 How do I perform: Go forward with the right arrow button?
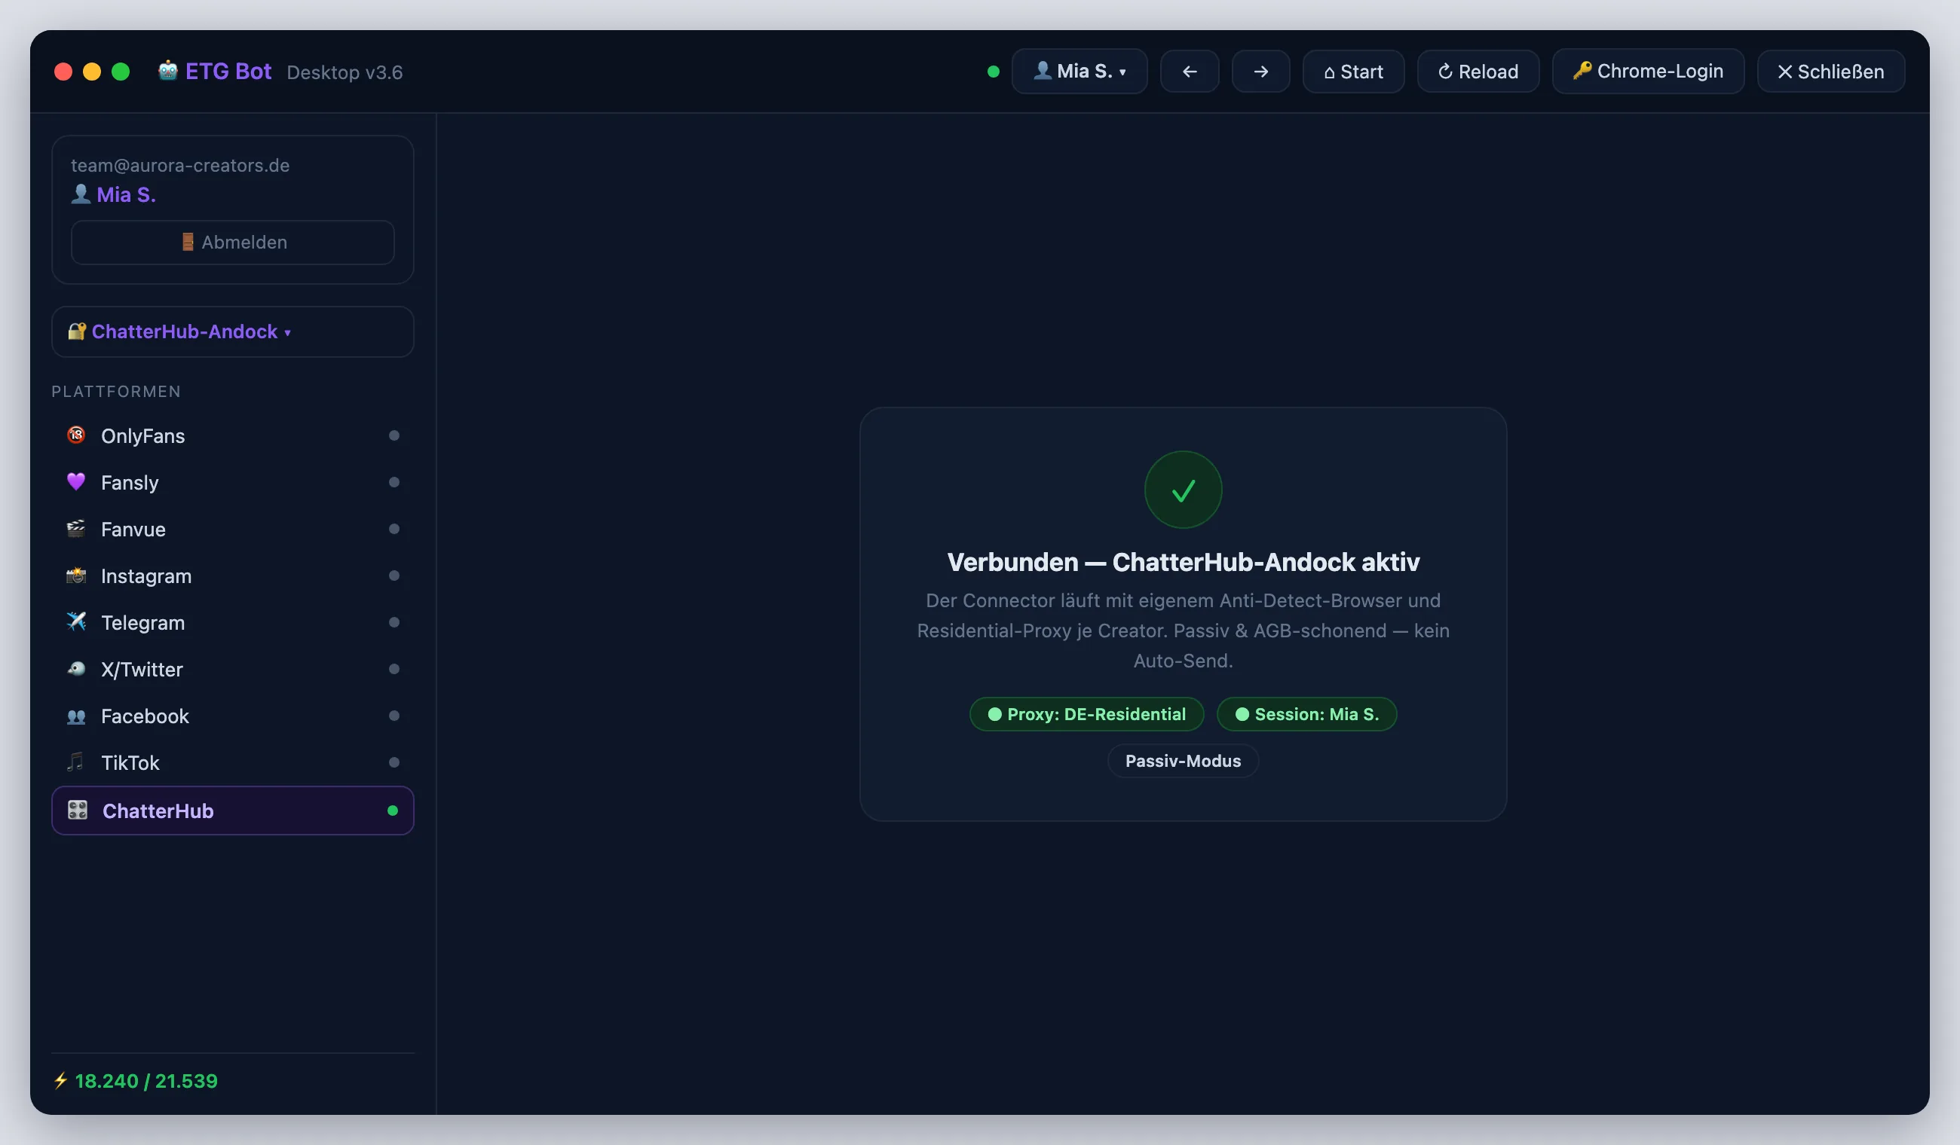[x=1260, y=72]
